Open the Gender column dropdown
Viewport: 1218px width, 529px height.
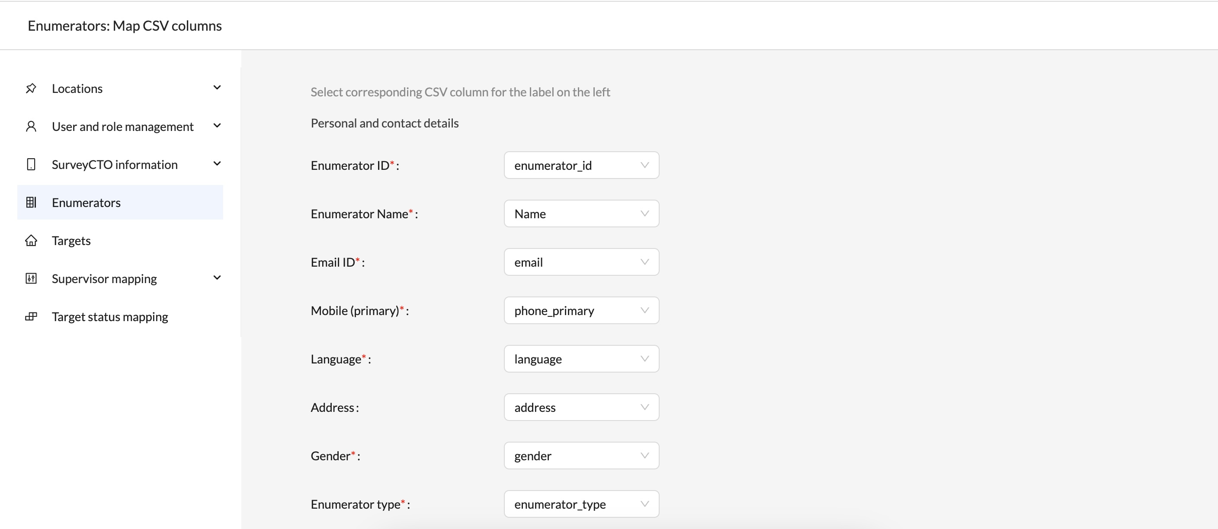(x=582, y=456)
